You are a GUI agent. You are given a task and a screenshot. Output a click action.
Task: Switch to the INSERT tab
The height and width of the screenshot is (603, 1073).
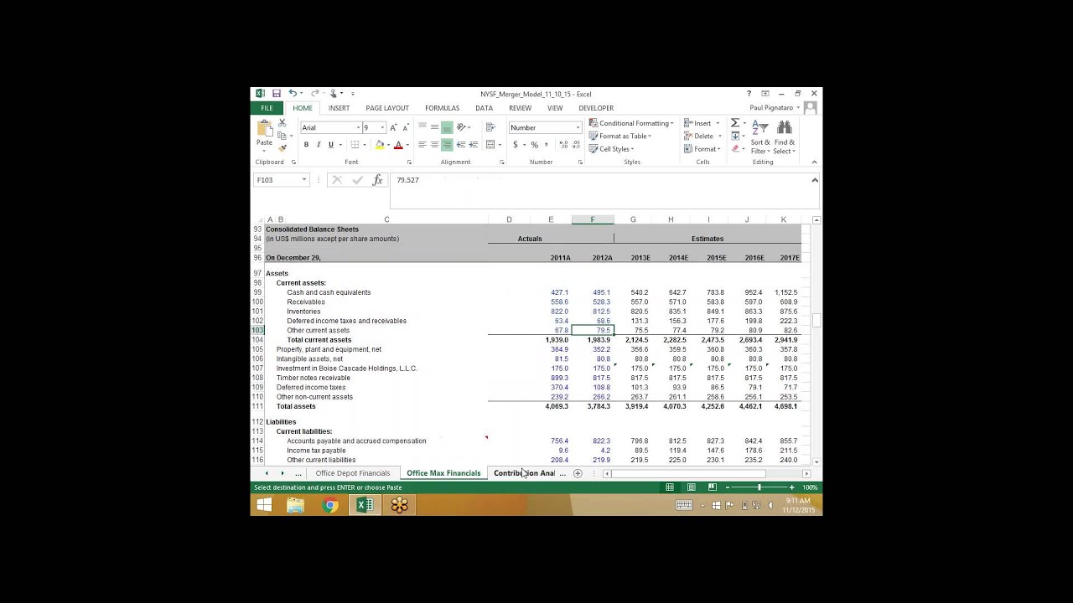click(339, 108)
